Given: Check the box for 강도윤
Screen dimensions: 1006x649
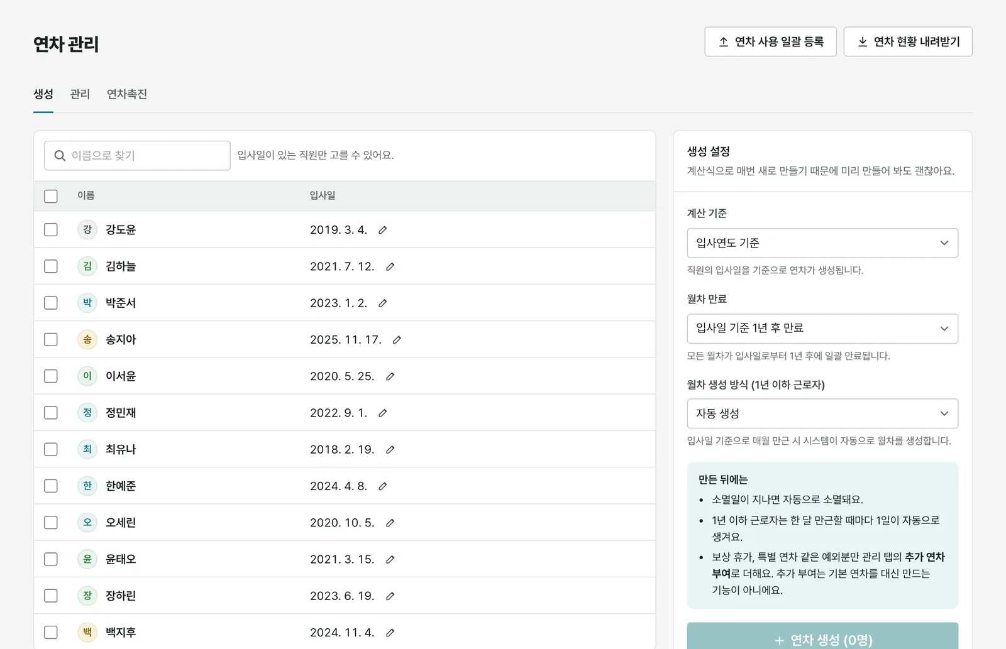Looking at the screenshot, I should click(x=51, y=229).
